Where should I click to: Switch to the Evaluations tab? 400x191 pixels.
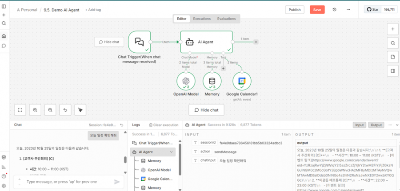[x=226, y=19]
